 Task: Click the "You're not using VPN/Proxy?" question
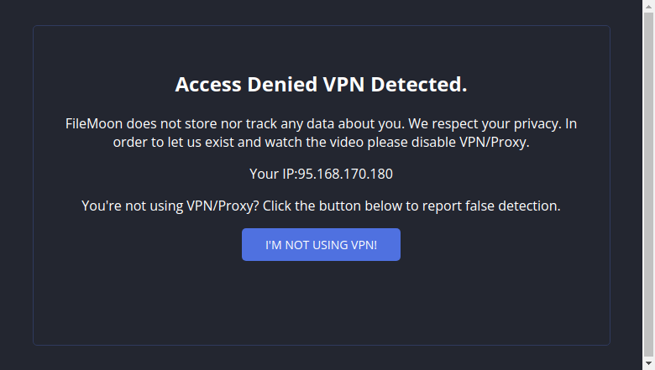point(170,206)
